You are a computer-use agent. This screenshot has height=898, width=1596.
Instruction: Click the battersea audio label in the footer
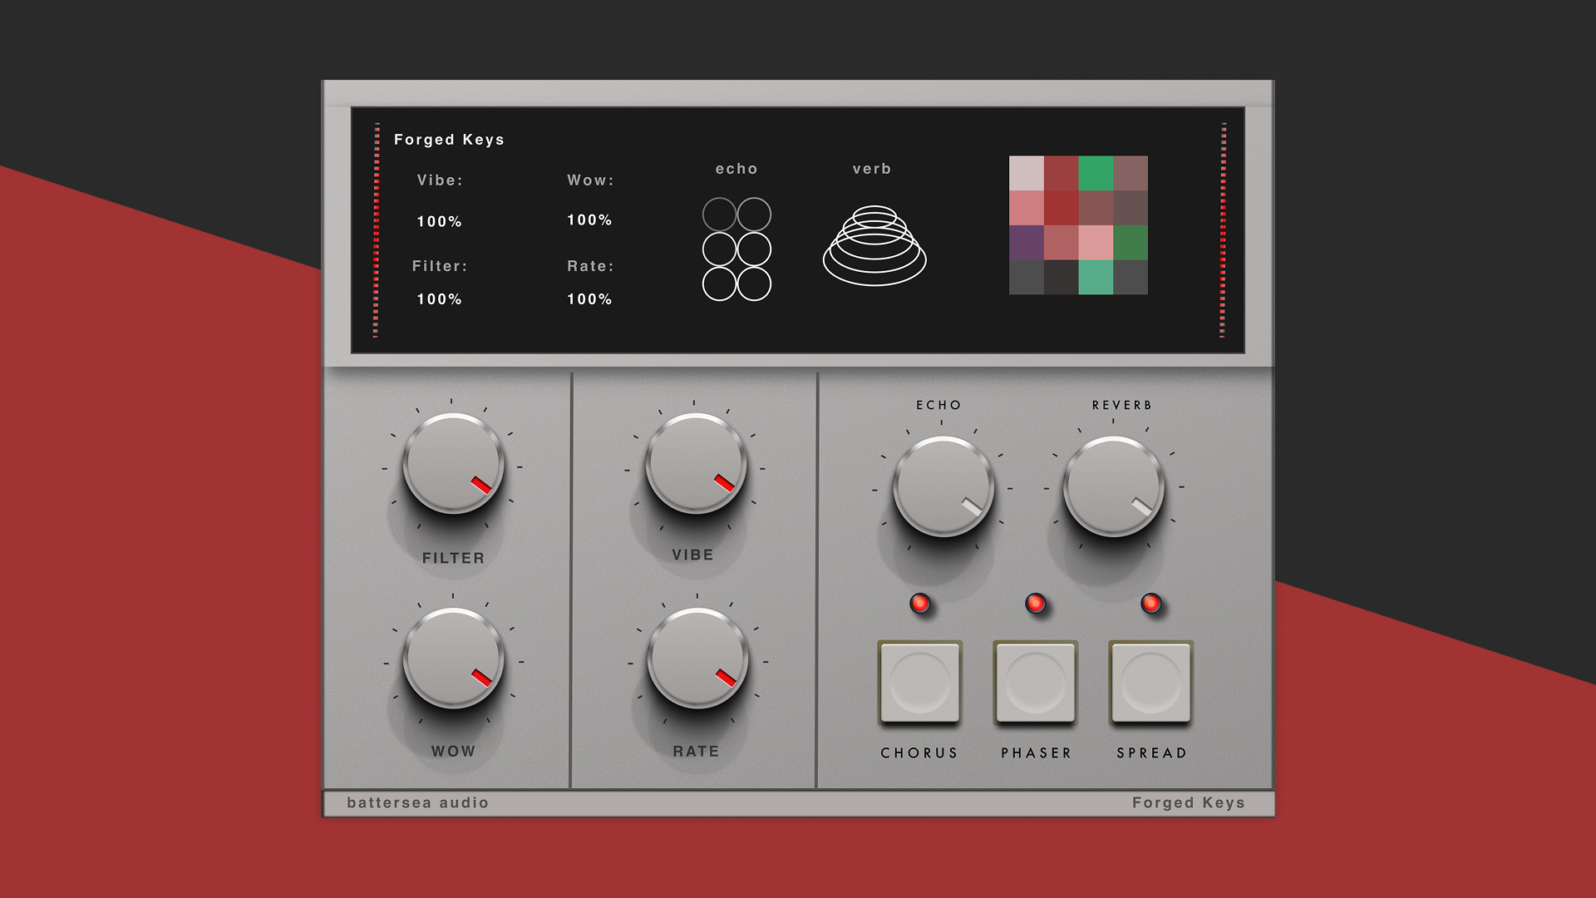(x=416, y=802)
